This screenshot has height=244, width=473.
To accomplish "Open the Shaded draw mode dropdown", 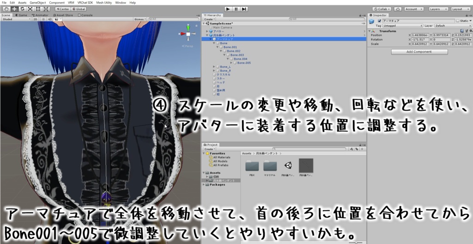I will pos(16,19).
